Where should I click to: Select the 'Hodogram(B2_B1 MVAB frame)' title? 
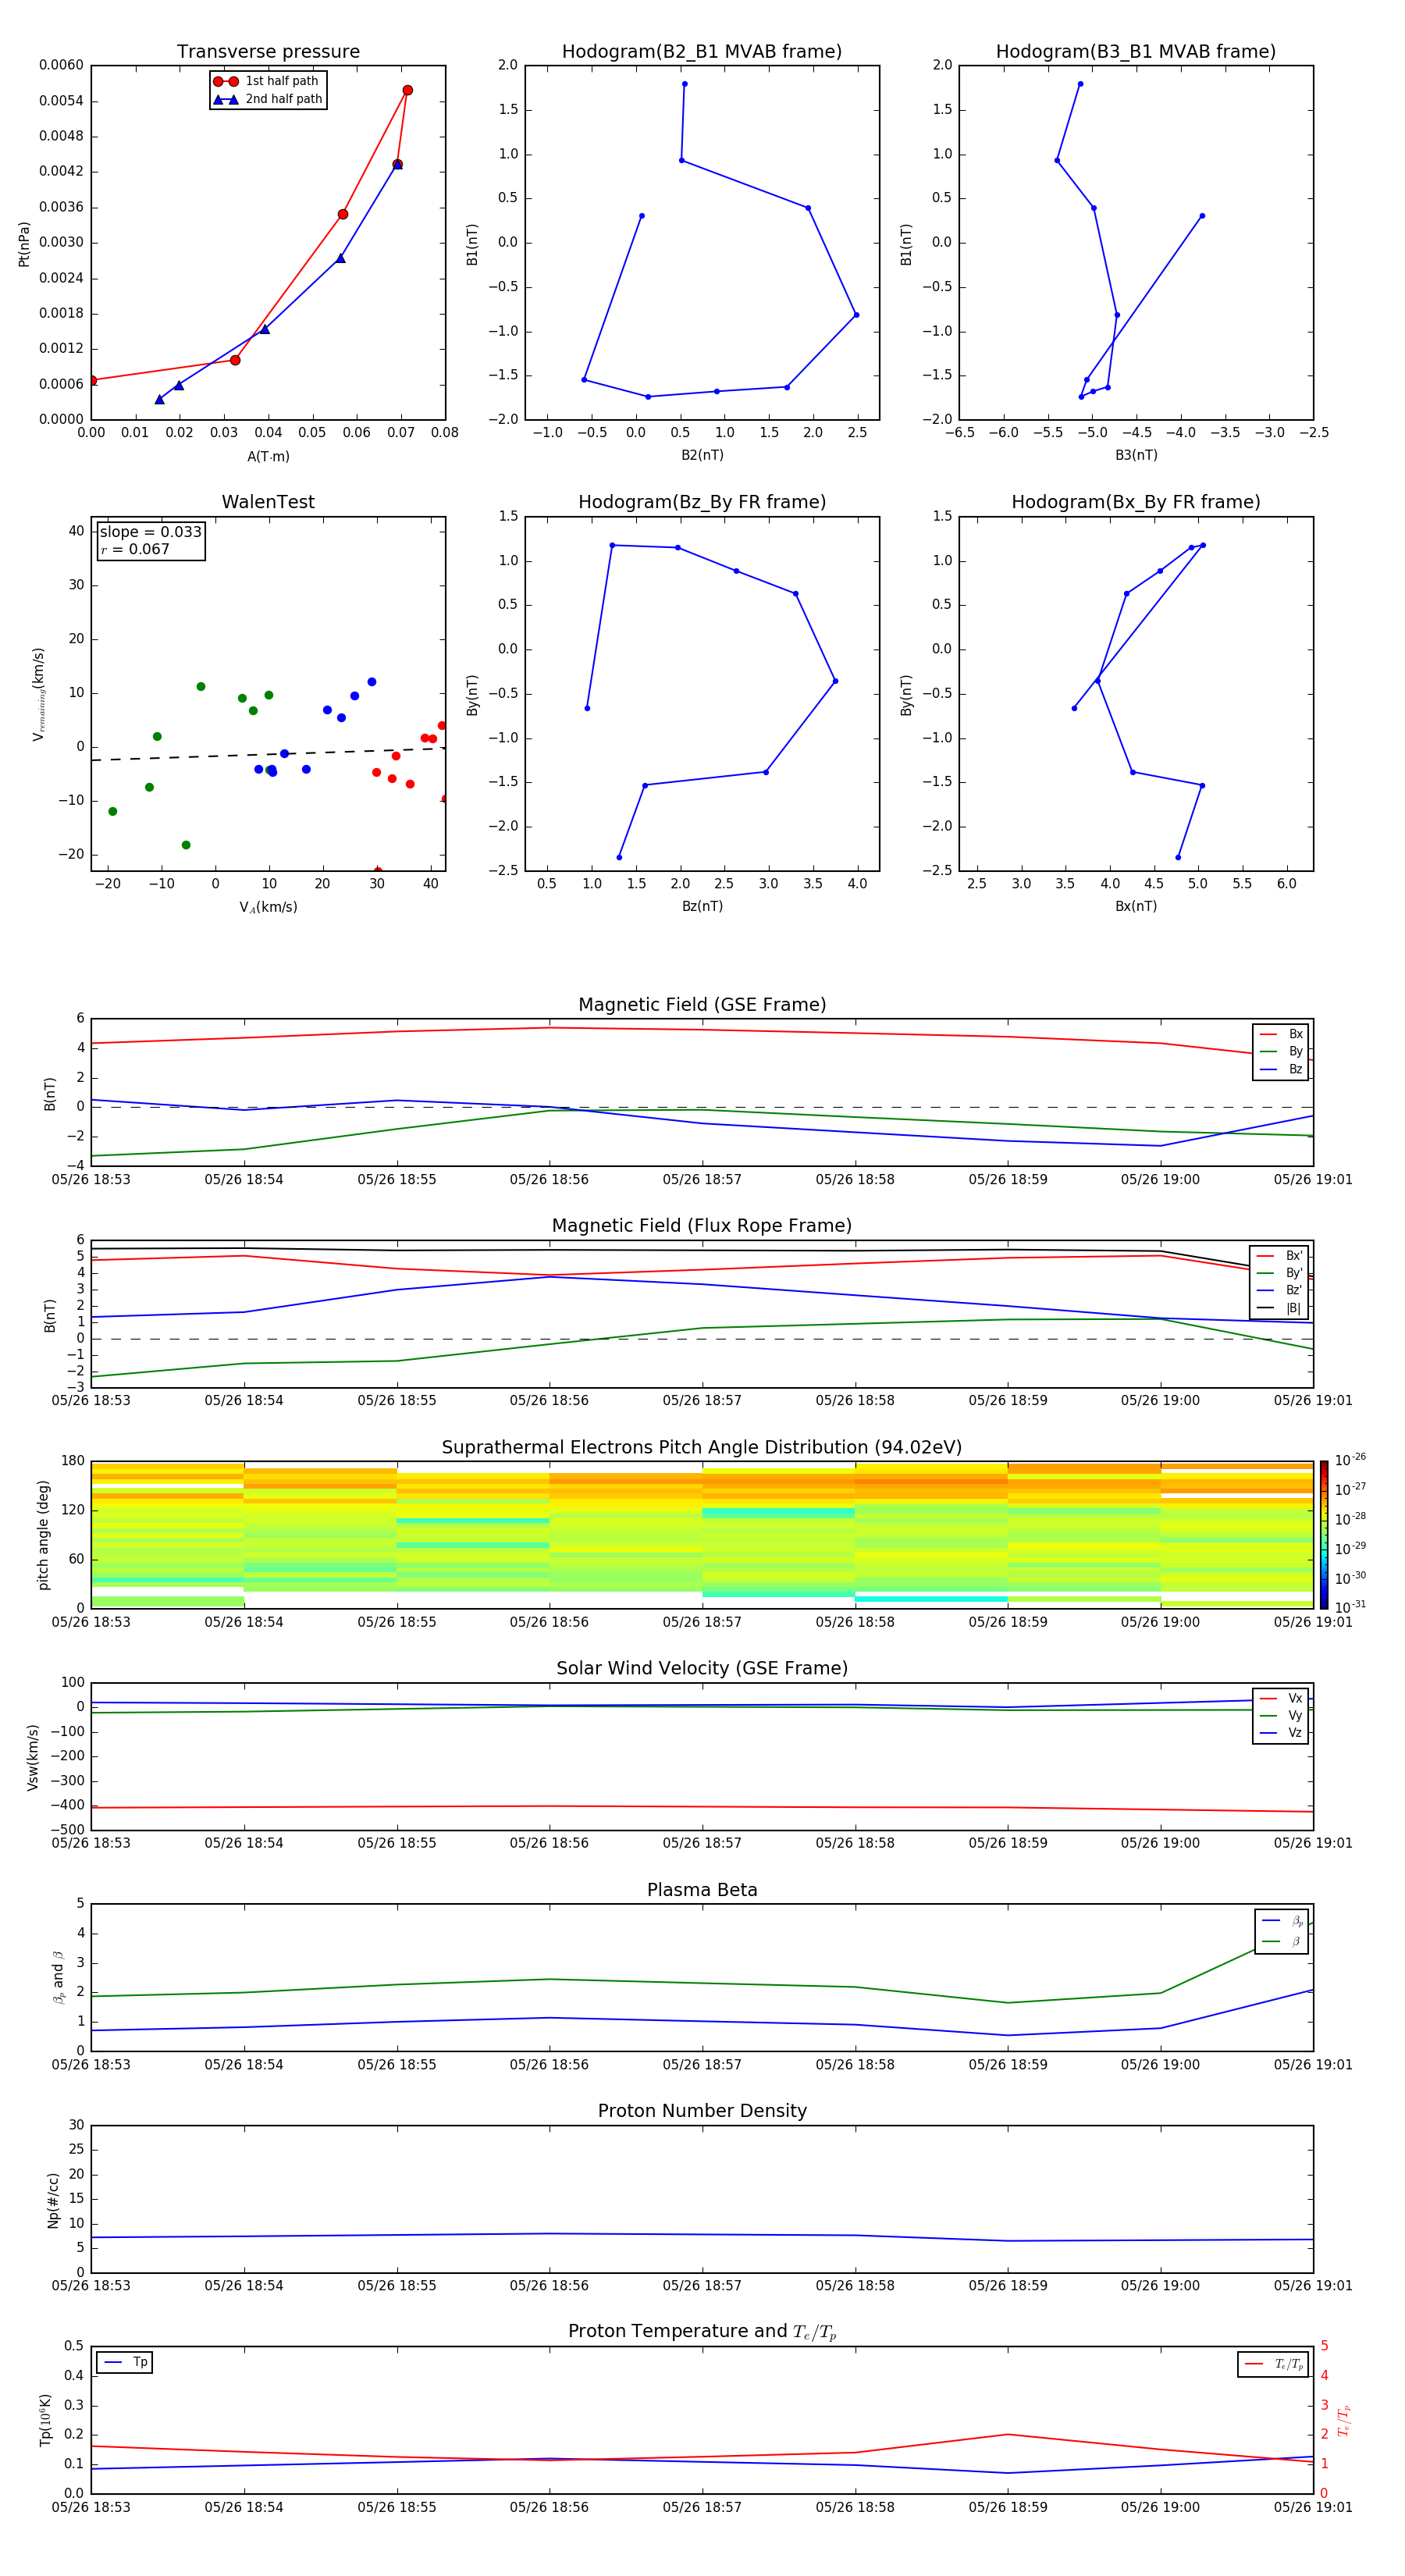tap(702, 52)
